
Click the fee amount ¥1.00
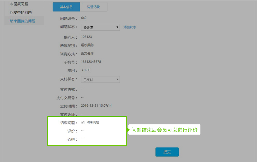pyautogui.click(x=86, y=70)
